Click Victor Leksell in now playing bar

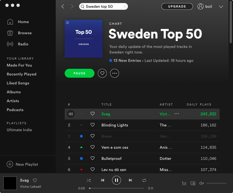click(x=30, y=187)
